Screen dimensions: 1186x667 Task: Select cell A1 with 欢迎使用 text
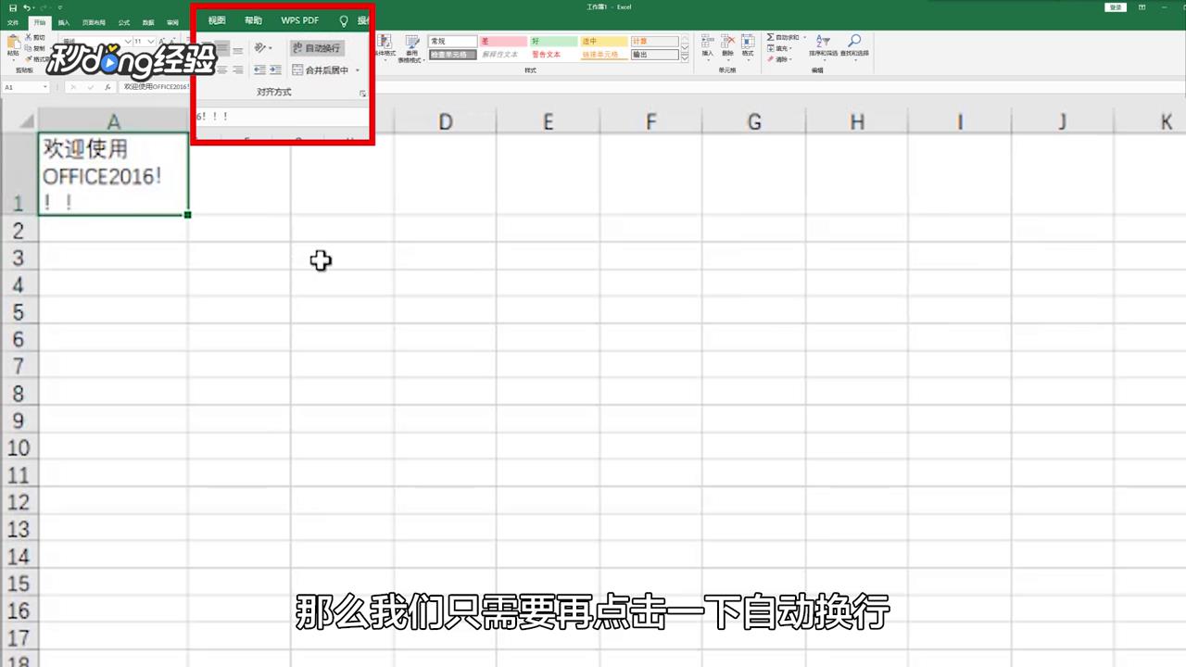(x=113, y=174)
